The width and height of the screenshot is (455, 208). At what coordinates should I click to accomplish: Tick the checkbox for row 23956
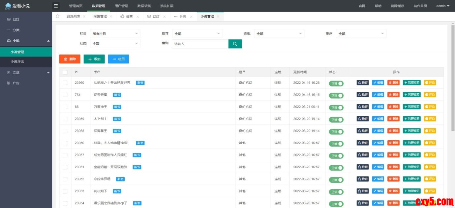[x=65, y=143]
